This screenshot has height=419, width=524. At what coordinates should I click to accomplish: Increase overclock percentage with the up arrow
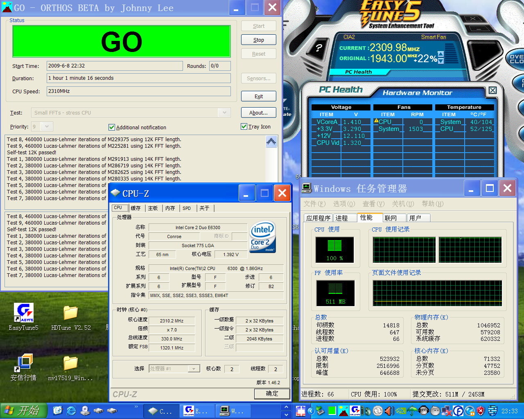click(440, 54)
